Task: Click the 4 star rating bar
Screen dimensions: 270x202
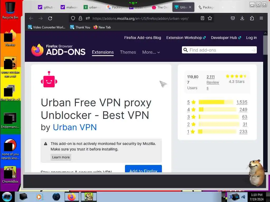Action: [x=218, y=110]
